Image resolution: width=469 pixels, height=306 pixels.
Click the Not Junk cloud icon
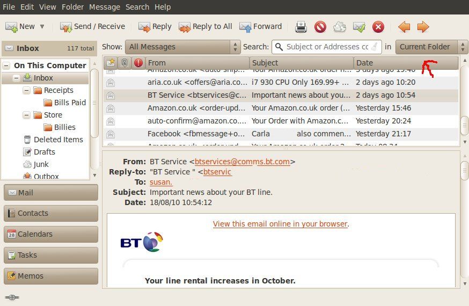340,27
